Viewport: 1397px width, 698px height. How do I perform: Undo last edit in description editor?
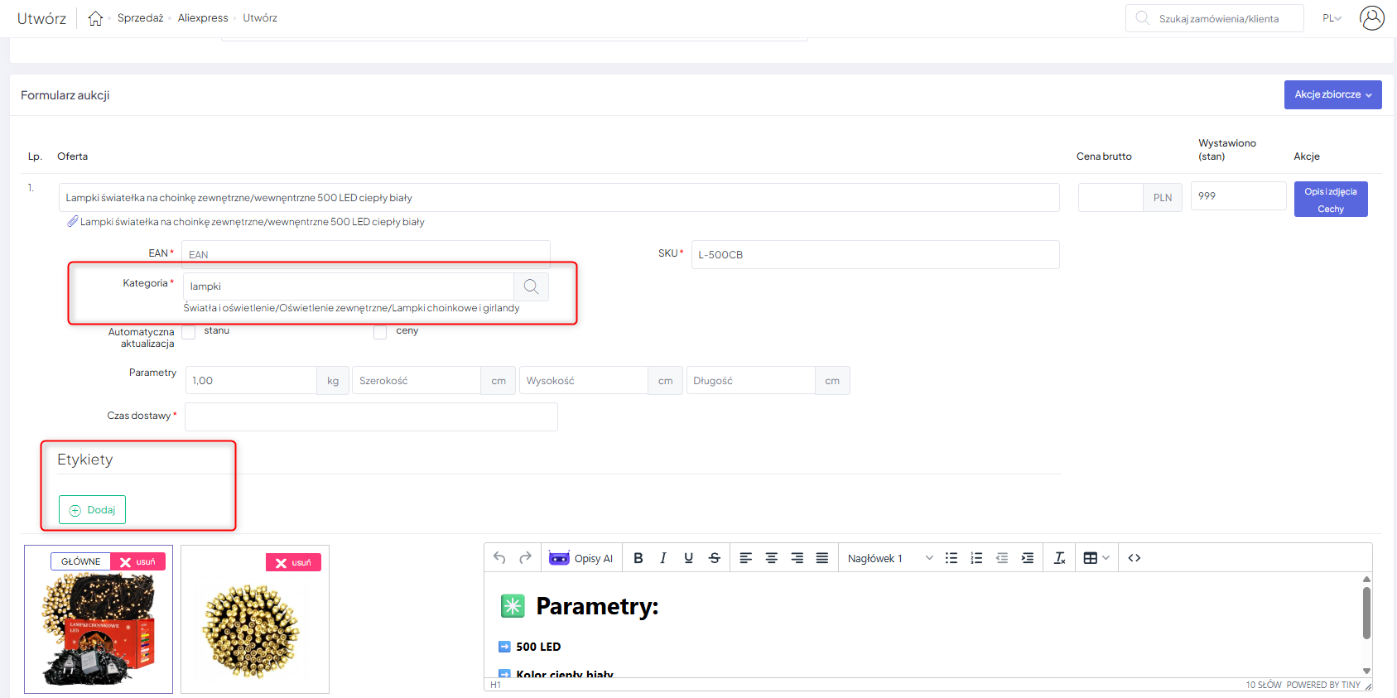tap(499, 558)
